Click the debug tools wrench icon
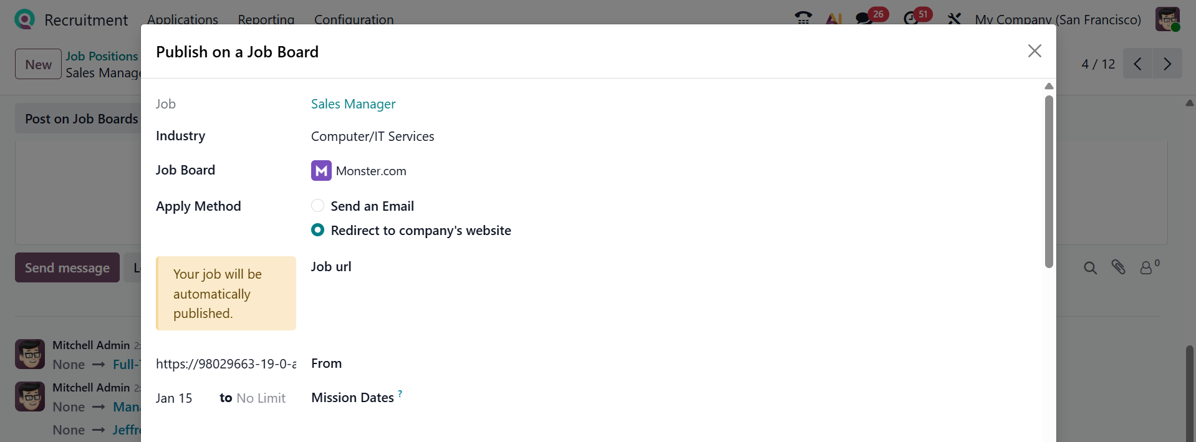The image size is (1196, 442). pyautogui.click(x=954, y=19)
